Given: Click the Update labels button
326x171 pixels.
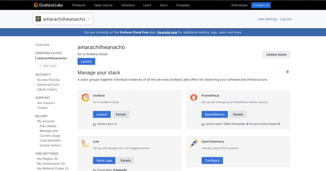Looking at the screenshot, I should click(x=276, y=54).
